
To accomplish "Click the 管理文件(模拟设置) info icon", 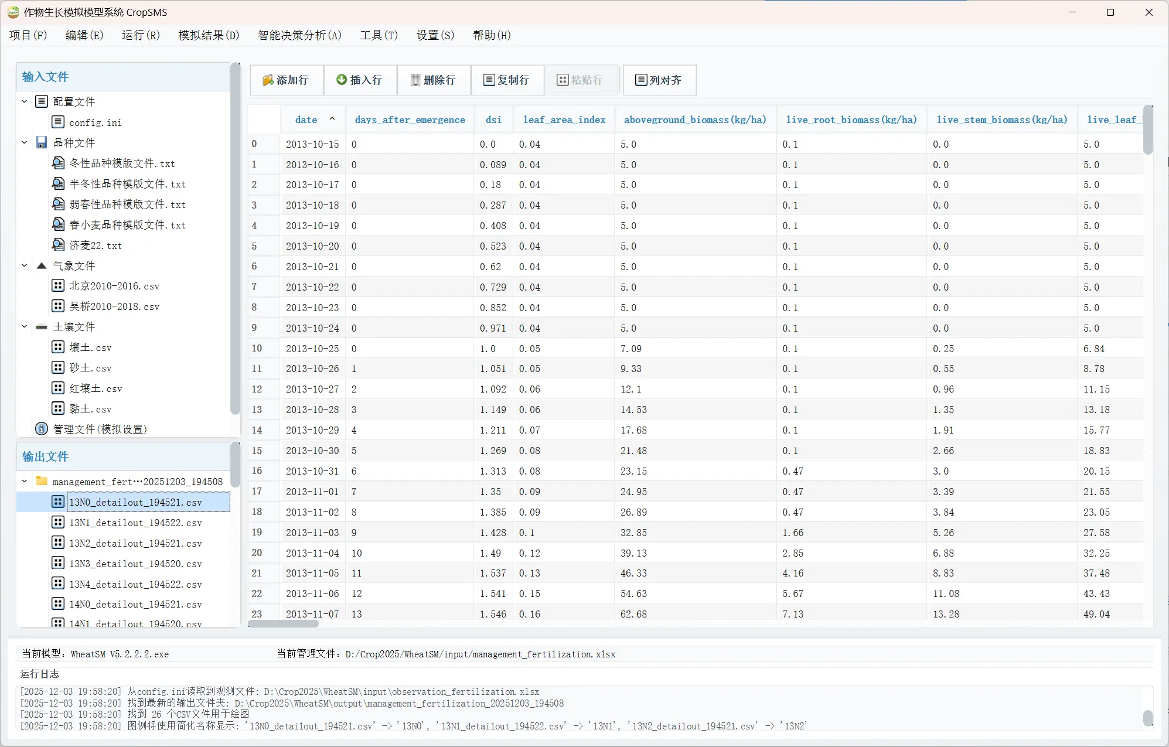I will 42,429.
